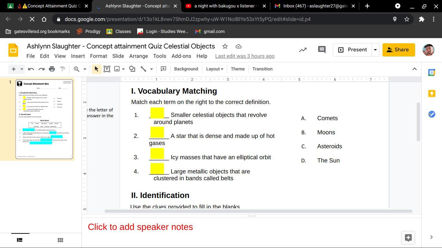This screenshot has height=248, width=442.
Task: Open Google Tasks side panel
Action: pos(432,114)
